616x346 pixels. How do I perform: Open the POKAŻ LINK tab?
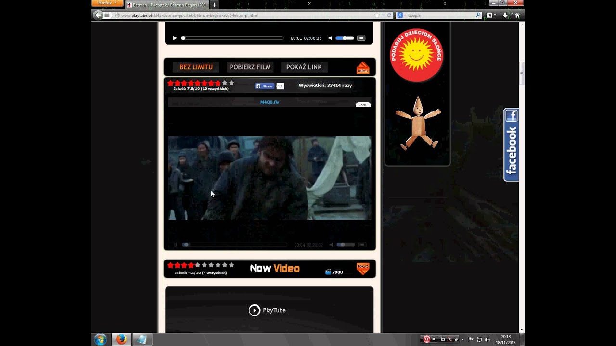tap(304, 67)
